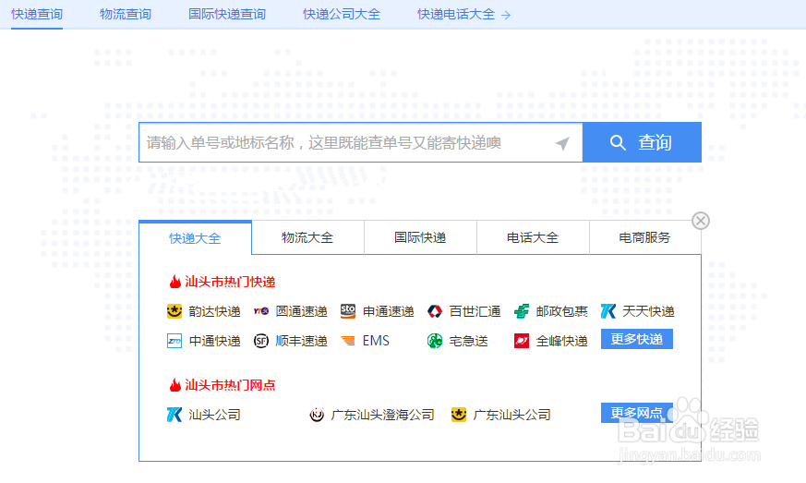806x483 pixels.
Task: Click the Quanfeng Express (全峰快递) red logo icon
Action: coord(522,341)
